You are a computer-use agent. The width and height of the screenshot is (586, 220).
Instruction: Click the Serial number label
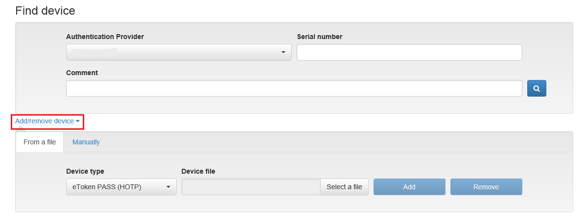(319, 37)
